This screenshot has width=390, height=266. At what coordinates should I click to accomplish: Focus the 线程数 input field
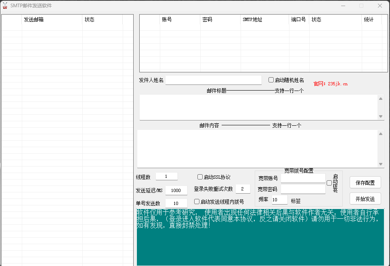[x=166, y=177]
